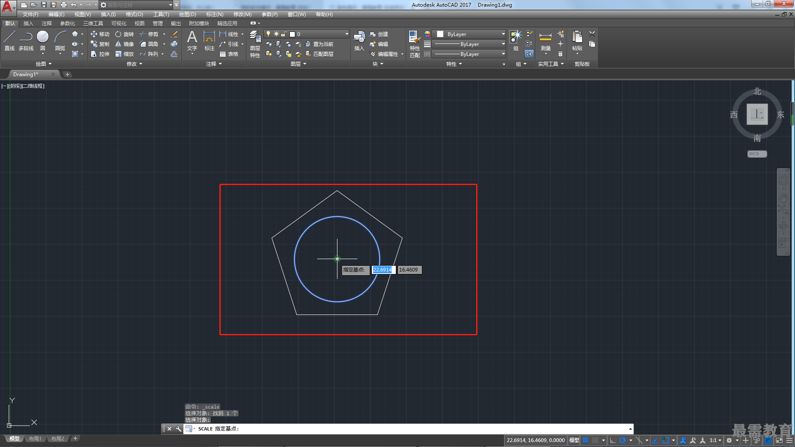Toggle snap mode dotted-grid icon in status bar
Viewport: 795px width, 447px height.
pyautogui.click(x=595, y=440)
